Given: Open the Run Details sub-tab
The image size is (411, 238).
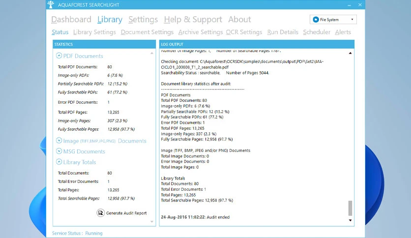Looking at the screenshot, I should pos(283,32).
